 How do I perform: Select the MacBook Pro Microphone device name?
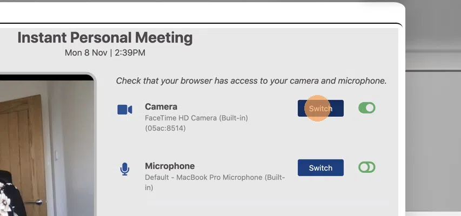[215, 183]
